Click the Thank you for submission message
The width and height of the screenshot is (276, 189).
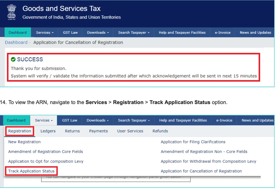coord(39,68)
